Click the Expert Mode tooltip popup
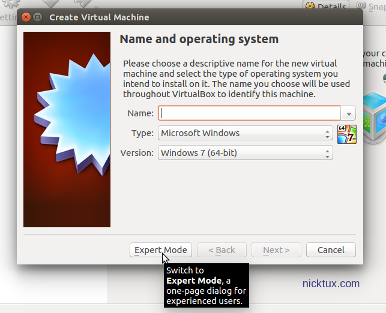Image resolution: width=386 pixels, height=313 pixels. click(206, 285)
